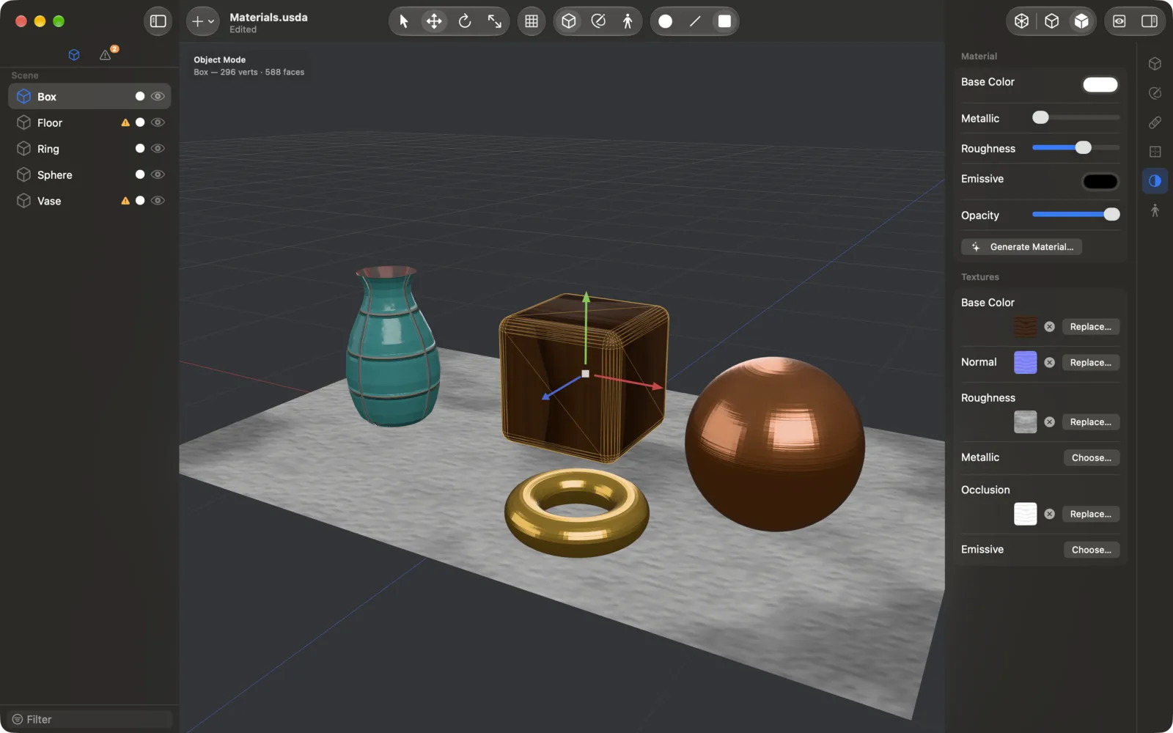Open the add object plus menu

[x=202, y=21]
